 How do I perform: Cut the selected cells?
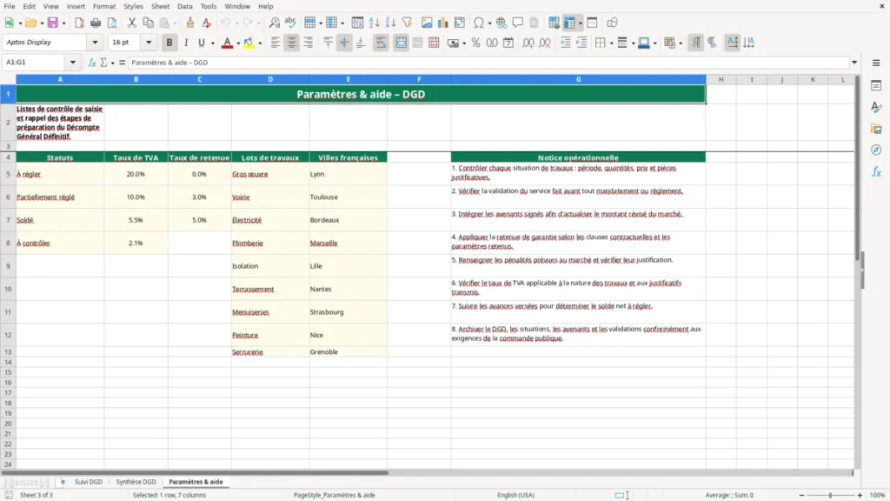(x=132, y=23)
